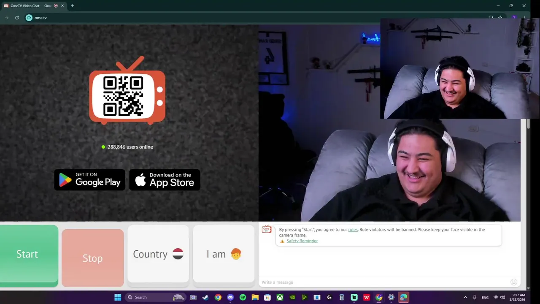Bookmark this page with the star icon
Image resolution: width=540 pixels, height=304 pixels.
click(500, 18)
